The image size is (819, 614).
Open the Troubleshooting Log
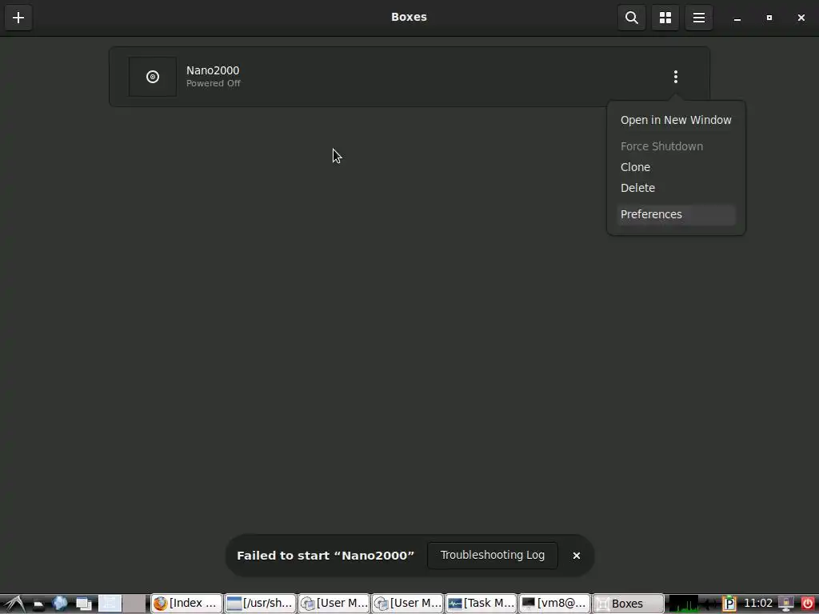[492, 555]
